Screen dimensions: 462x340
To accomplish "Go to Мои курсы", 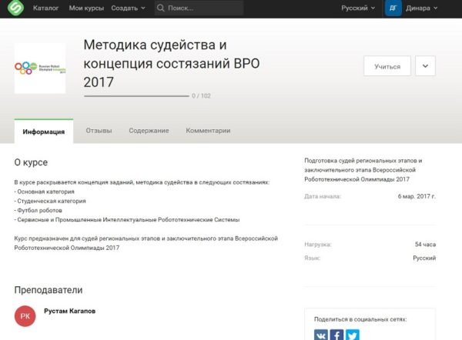I will coord(86,8).
